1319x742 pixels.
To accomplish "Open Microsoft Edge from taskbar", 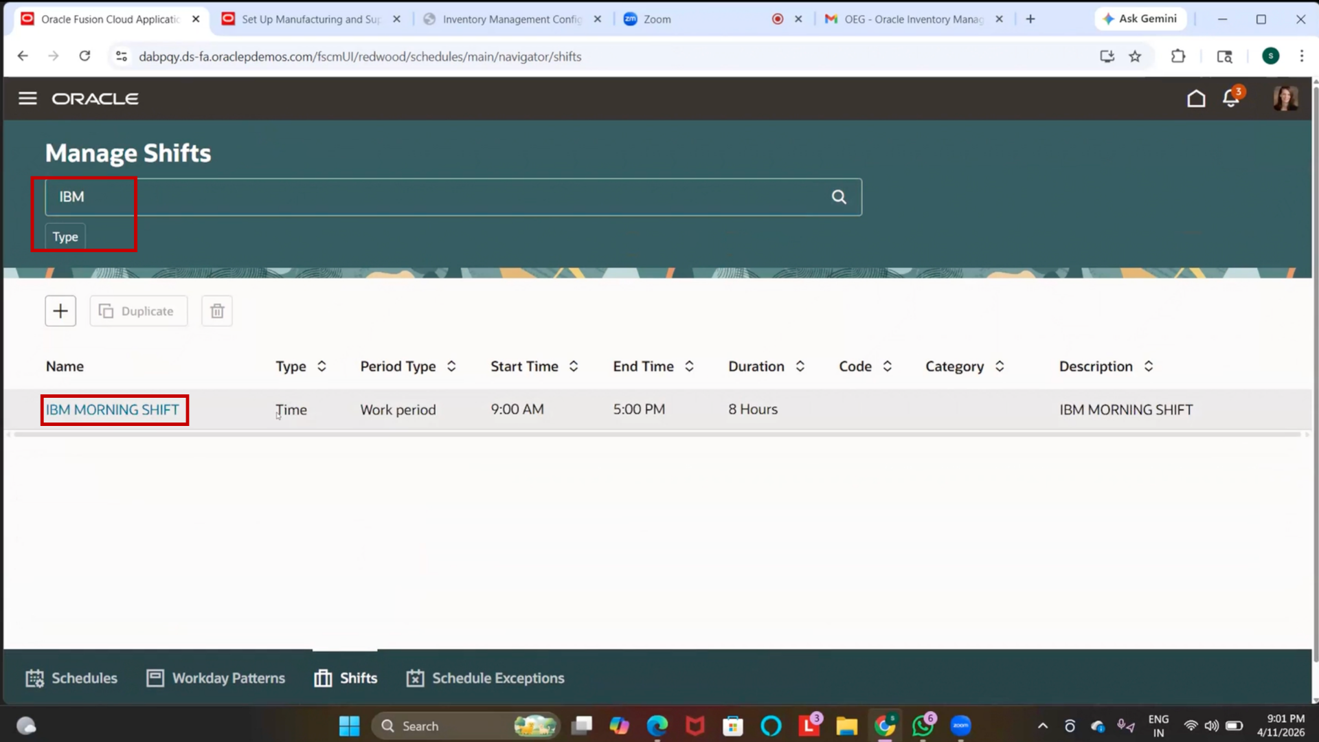I will click(657, 726).
